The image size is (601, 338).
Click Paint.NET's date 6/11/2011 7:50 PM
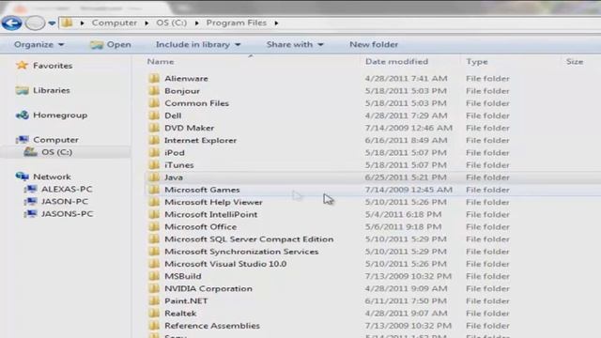tap(406, 300)
